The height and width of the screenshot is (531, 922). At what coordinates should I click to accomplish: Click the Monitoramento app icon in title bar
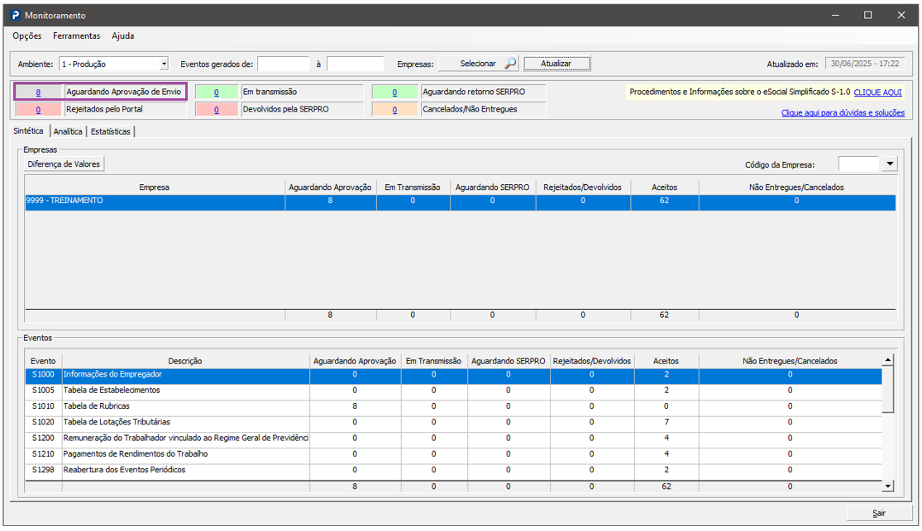coord(15,15)
